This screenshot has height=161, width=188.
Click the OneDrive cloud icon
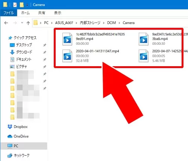[x=10, y=136]
